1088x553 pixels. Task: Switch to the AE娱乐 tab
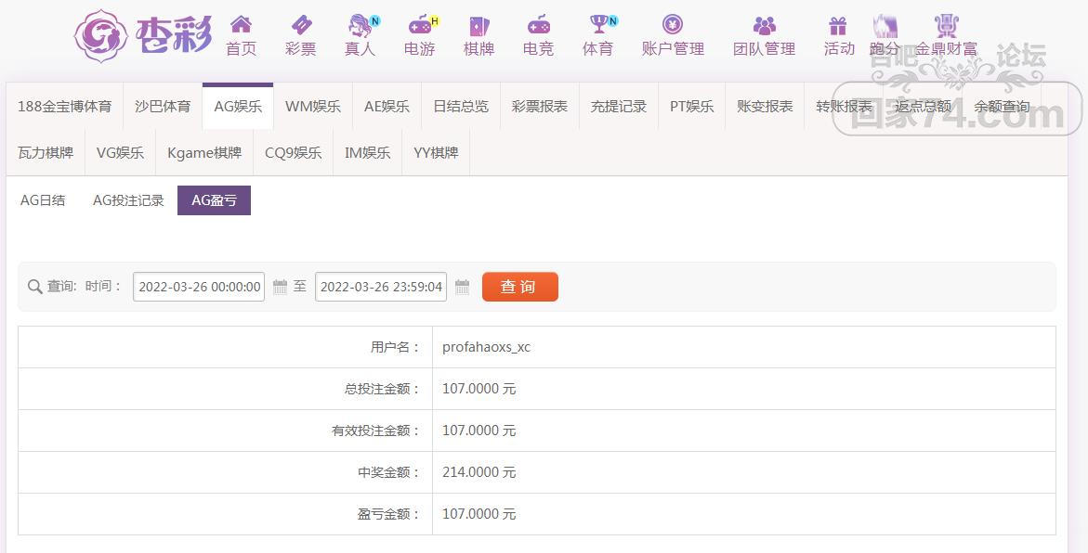pyautogui.click(x=387, y=106)
